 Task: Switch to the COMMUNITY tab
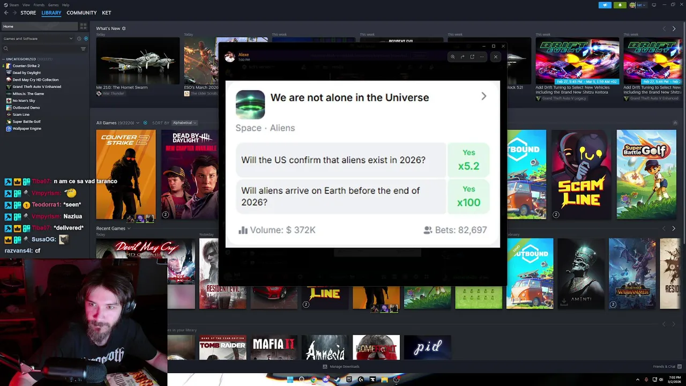pyautogui.click(x=81, y=13)
